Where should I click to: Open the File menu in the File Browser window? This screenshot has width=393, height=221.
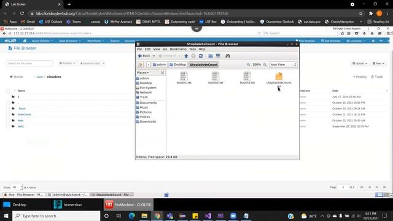[139, 49]
